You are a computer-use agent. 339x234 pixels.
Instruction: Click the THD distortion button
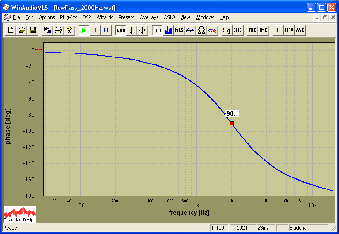click(x=252, y=30)
